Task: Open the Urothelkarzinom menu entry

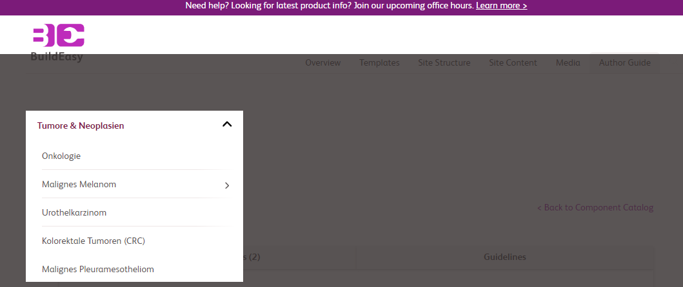Action: (x=74, y=212)
